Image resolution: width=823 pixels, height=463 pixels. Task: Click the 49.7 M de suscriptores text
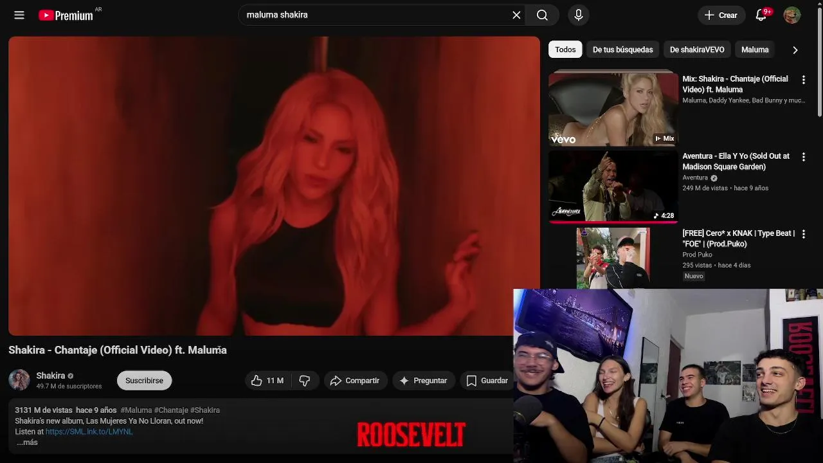69,386
